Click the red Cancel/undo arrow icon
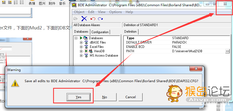This screenshot has width=233, height=111. (x=93, y=18)
